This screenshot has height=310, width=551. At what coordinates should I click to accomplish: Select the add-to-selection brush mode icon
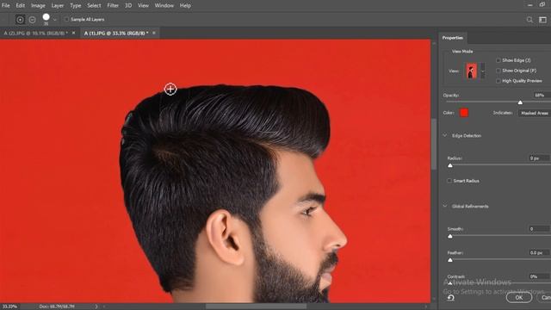click(x=20, y=20)
